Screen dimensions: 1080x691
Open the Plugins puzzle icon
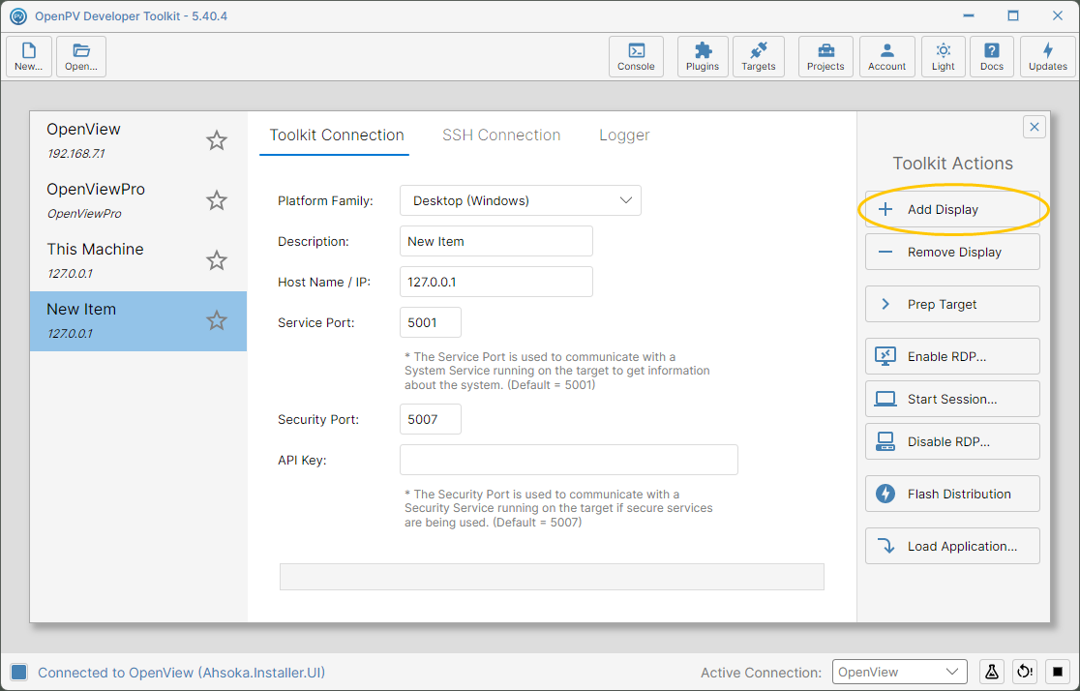pyautogui.click(x=703, y=56)
